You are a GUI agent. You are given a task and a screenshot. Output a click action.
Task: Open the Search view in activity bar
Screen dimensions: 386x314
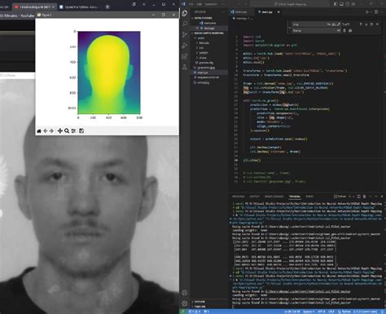(x=185, y=24)
